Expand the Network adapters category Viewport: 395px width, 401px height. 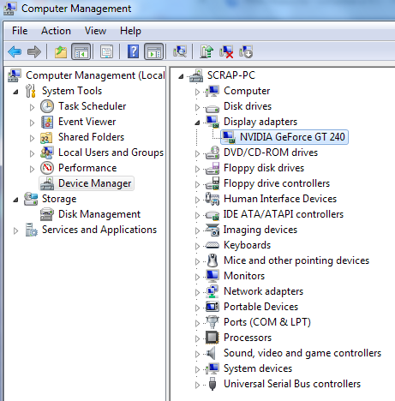[197, 292]
